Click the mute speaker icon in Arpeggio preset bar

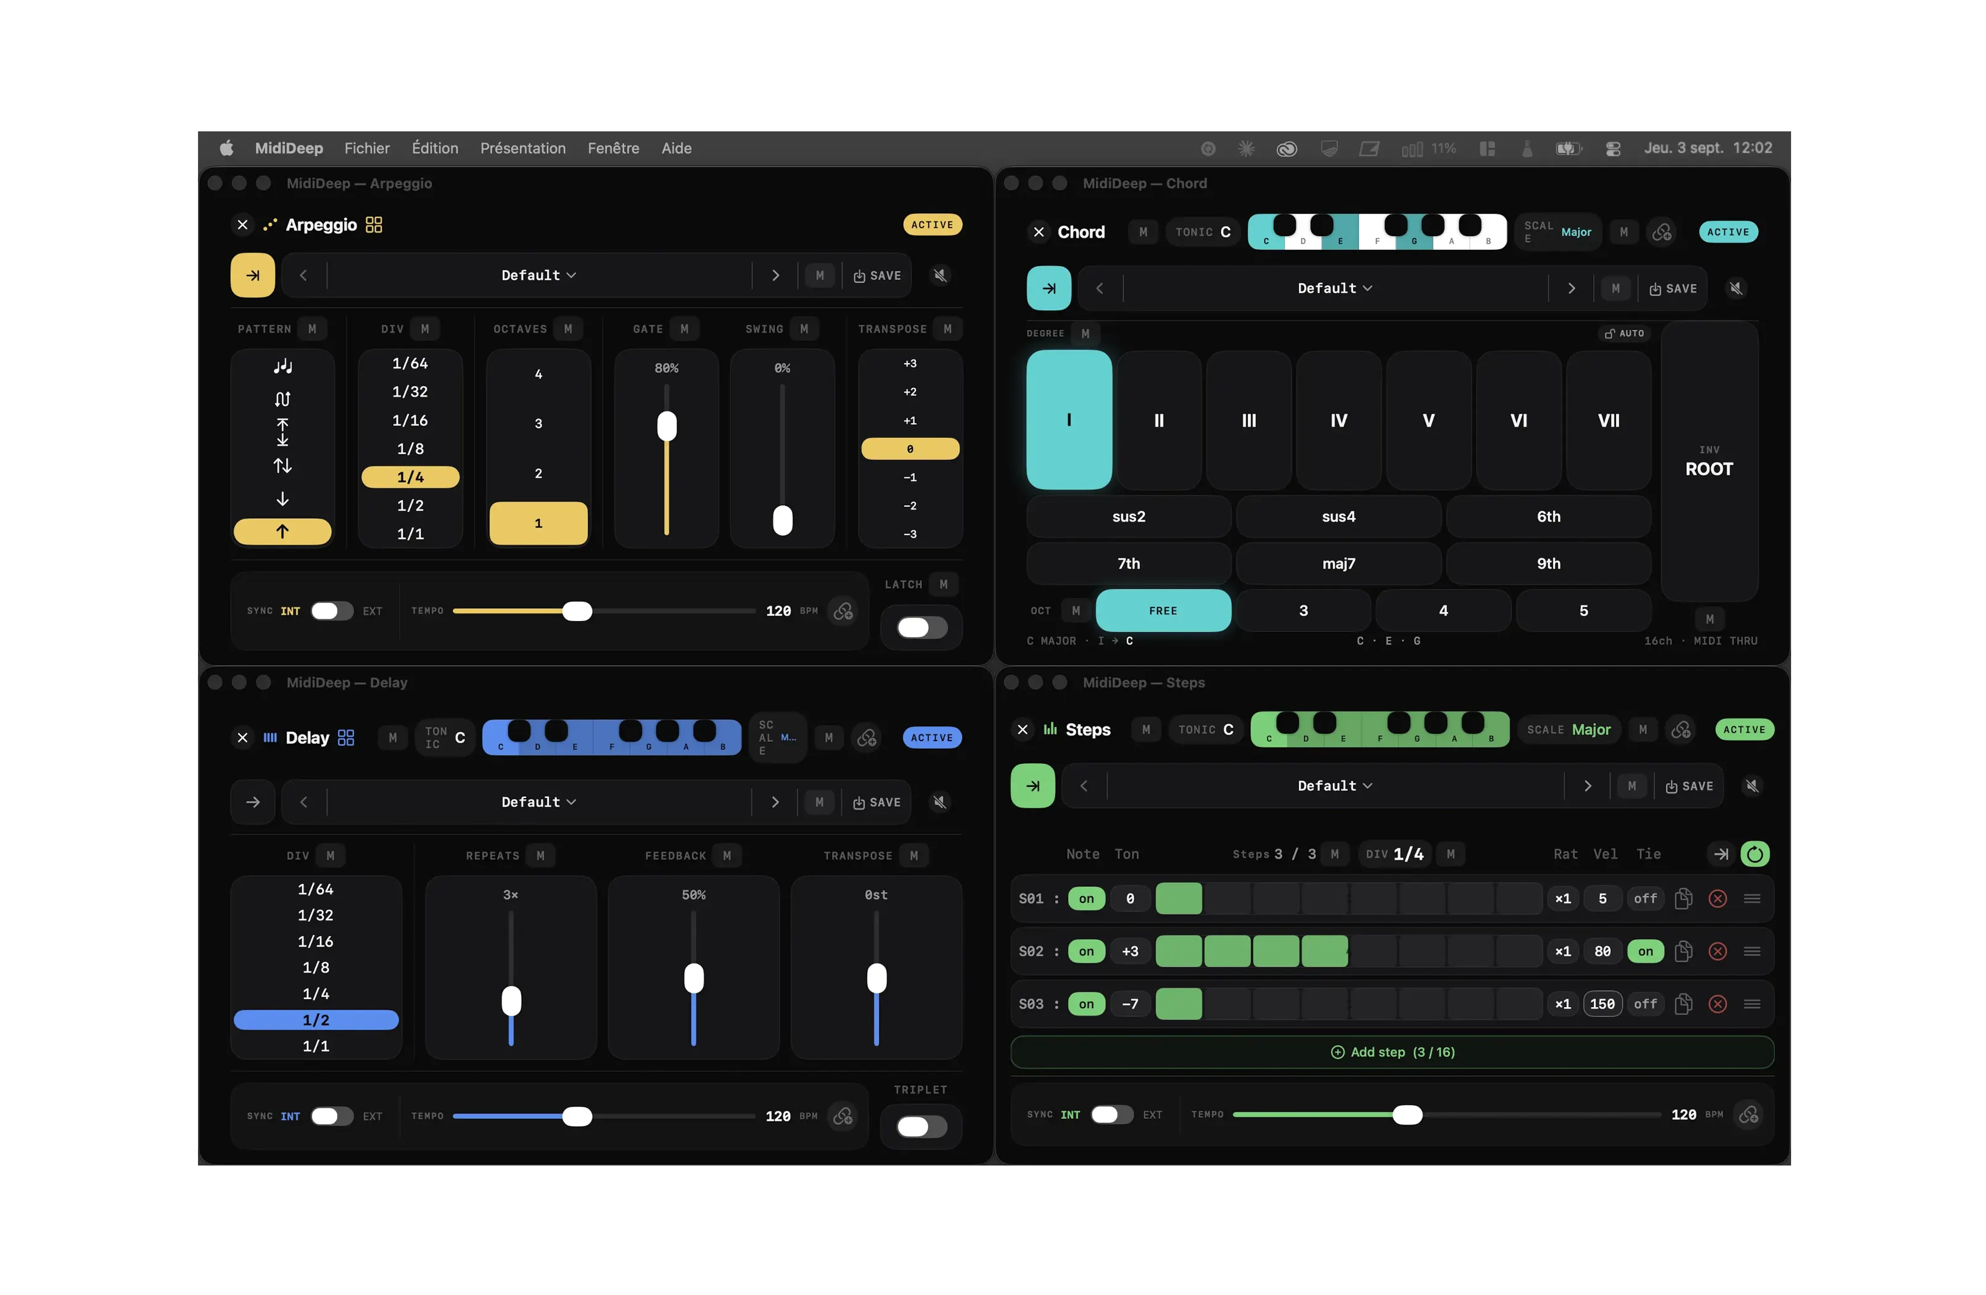coord(941,276)
